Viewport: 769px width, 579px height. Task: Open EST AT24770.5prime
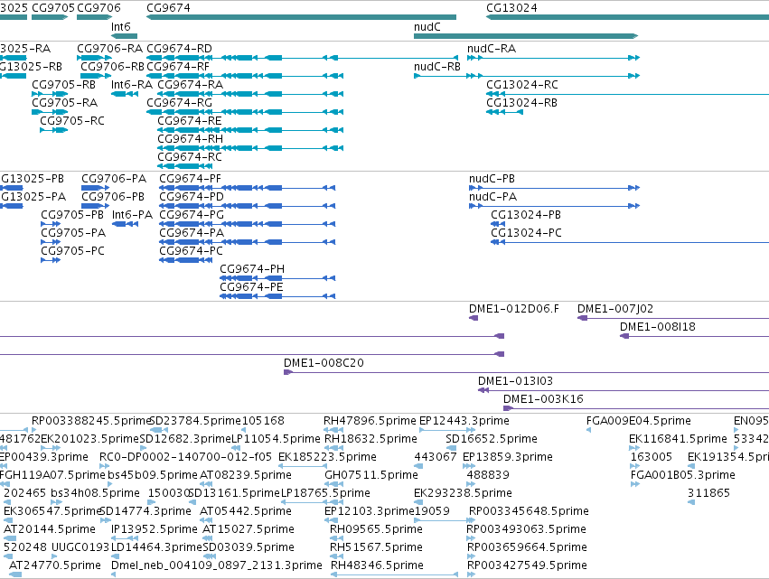point(55,565)
